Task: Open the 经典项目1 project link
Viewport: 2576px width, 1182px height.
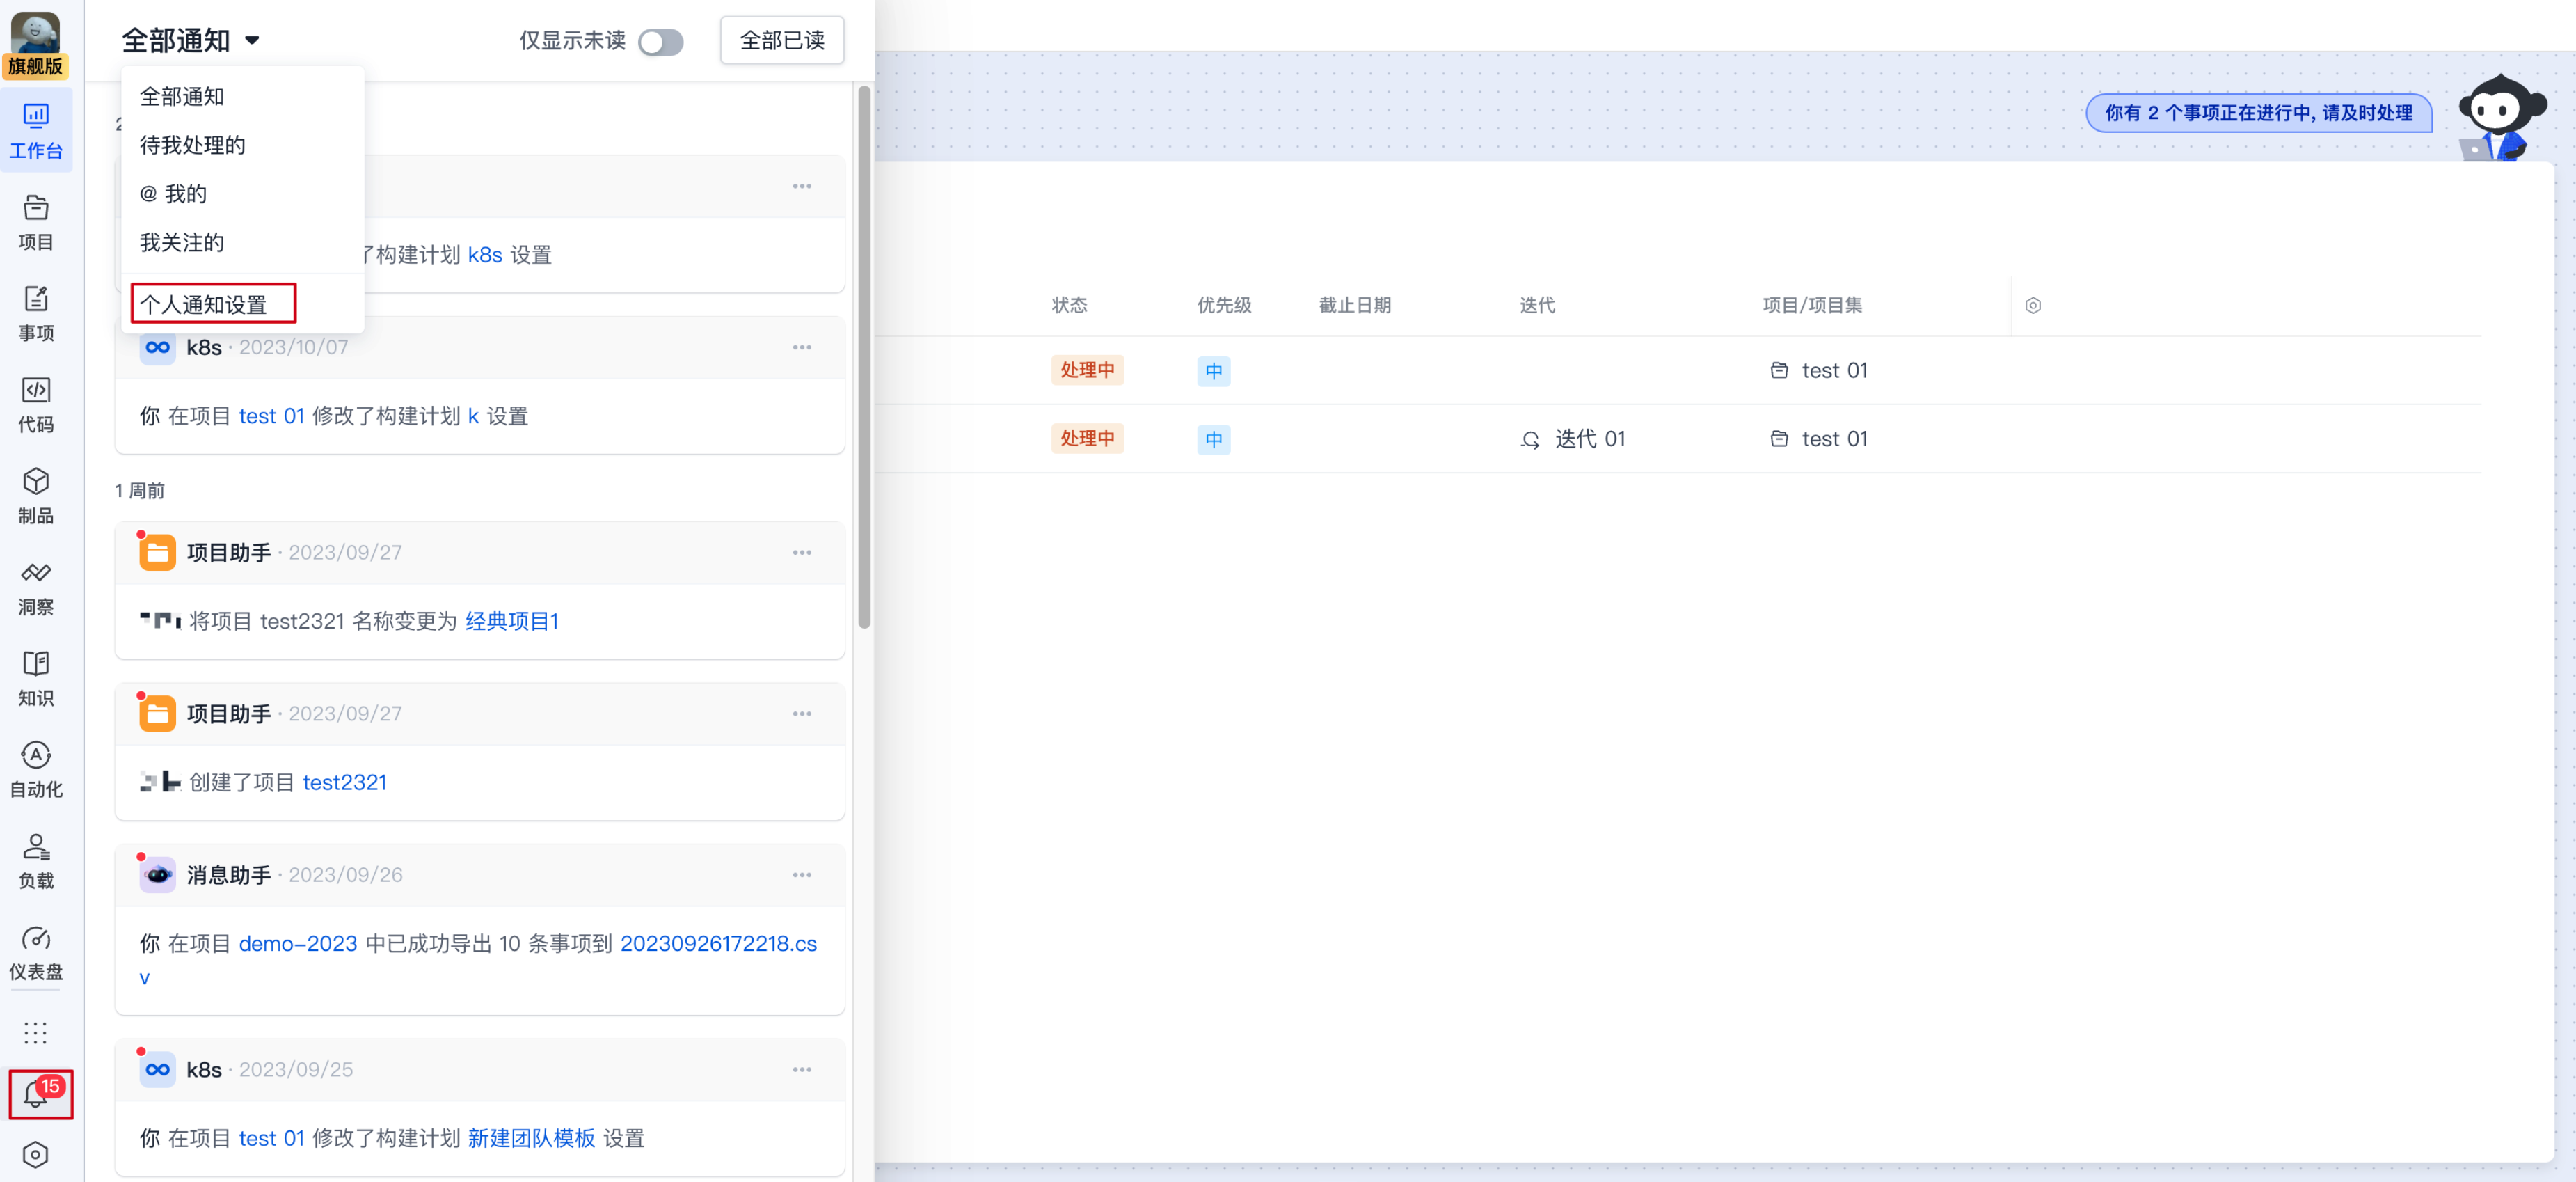Action: (x=511, y=622)
